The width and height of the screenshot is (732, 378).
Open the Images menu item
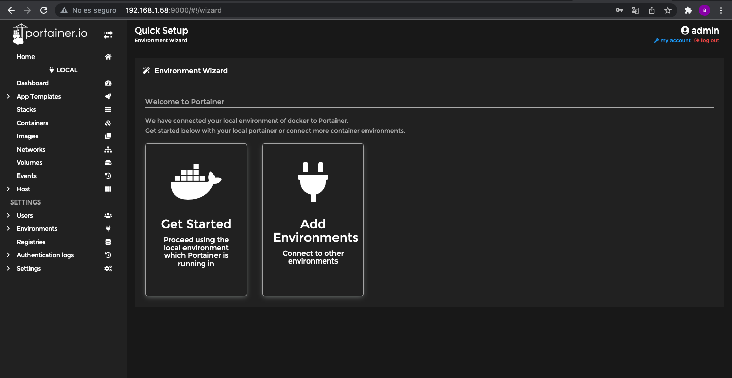pyautogui.click(x=27, y=136)
